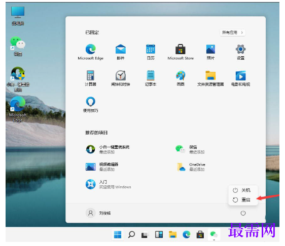
Task: Select 此电脑 desktop icon
Action: click(18, 16)
